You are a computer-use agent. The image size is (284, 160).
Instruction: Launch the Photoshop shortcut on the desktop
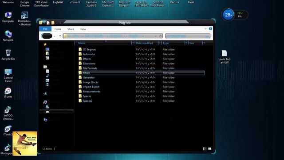click(x=24, y=19)
